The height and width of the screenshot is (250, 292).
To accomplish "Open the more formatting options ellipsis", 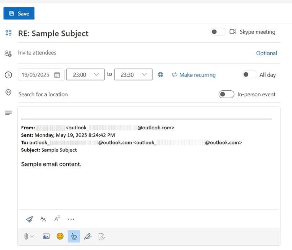I will (x=71, y=219).
